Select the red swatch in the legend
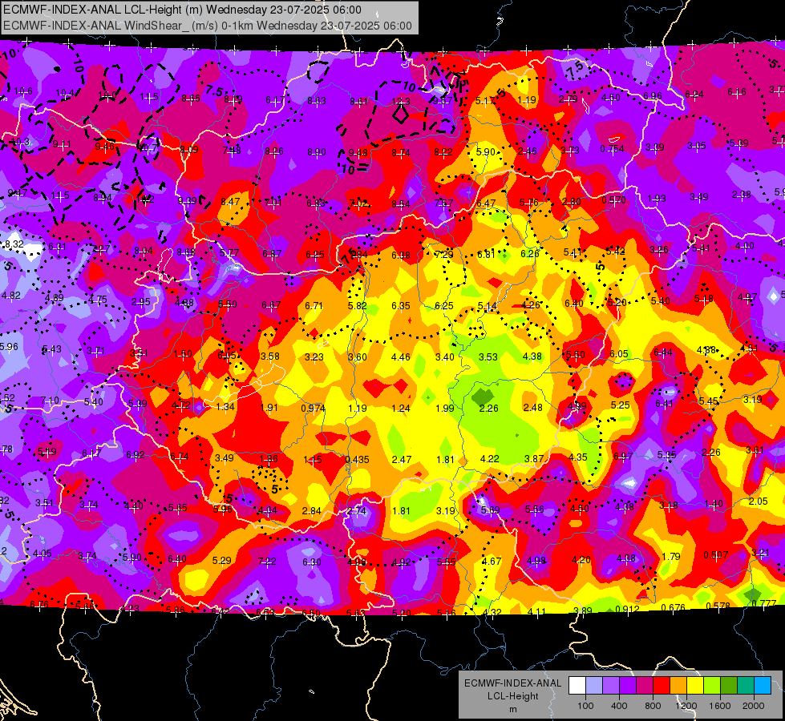This screenshot has width=785, height=721. click(662, 686)
